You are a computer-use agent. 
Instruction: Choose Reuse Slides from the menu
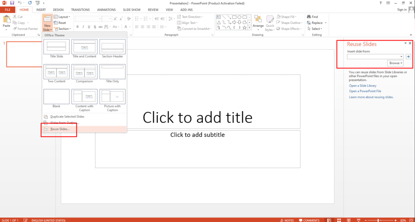(84, 129)
